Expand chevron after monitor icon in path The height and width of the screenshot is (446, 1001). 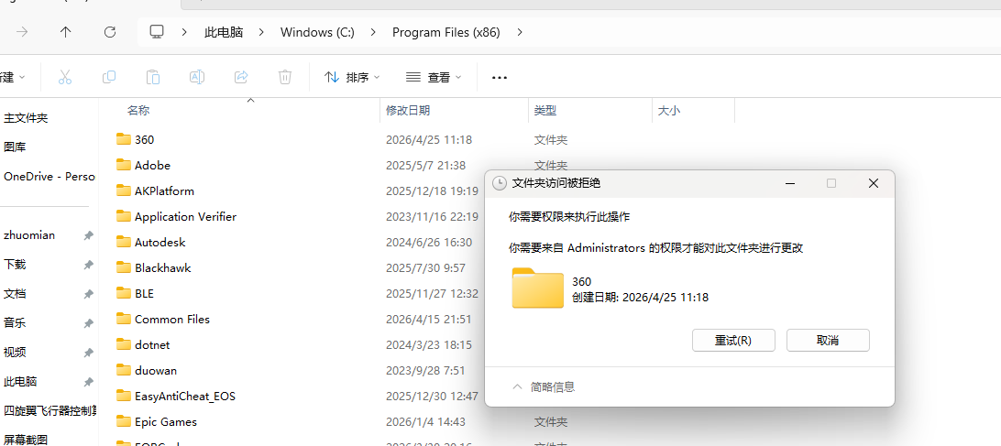[184, 32]
